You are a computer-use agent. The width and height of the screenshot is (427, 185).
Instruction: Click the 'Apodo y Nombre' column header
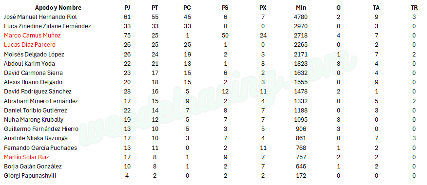click(x=58, y=8)
